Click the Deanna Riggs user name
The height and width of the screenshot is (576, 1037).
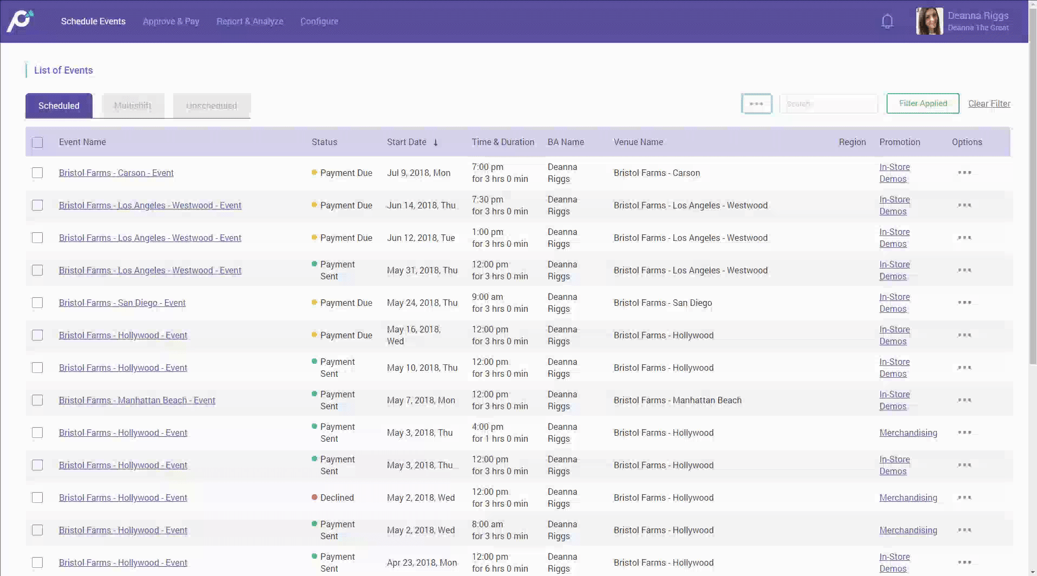(x=978, y=16)
